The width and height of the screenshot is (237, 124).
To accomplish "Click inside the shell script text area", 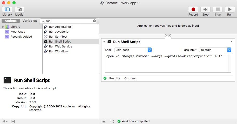I will click(x=167, y=63).
